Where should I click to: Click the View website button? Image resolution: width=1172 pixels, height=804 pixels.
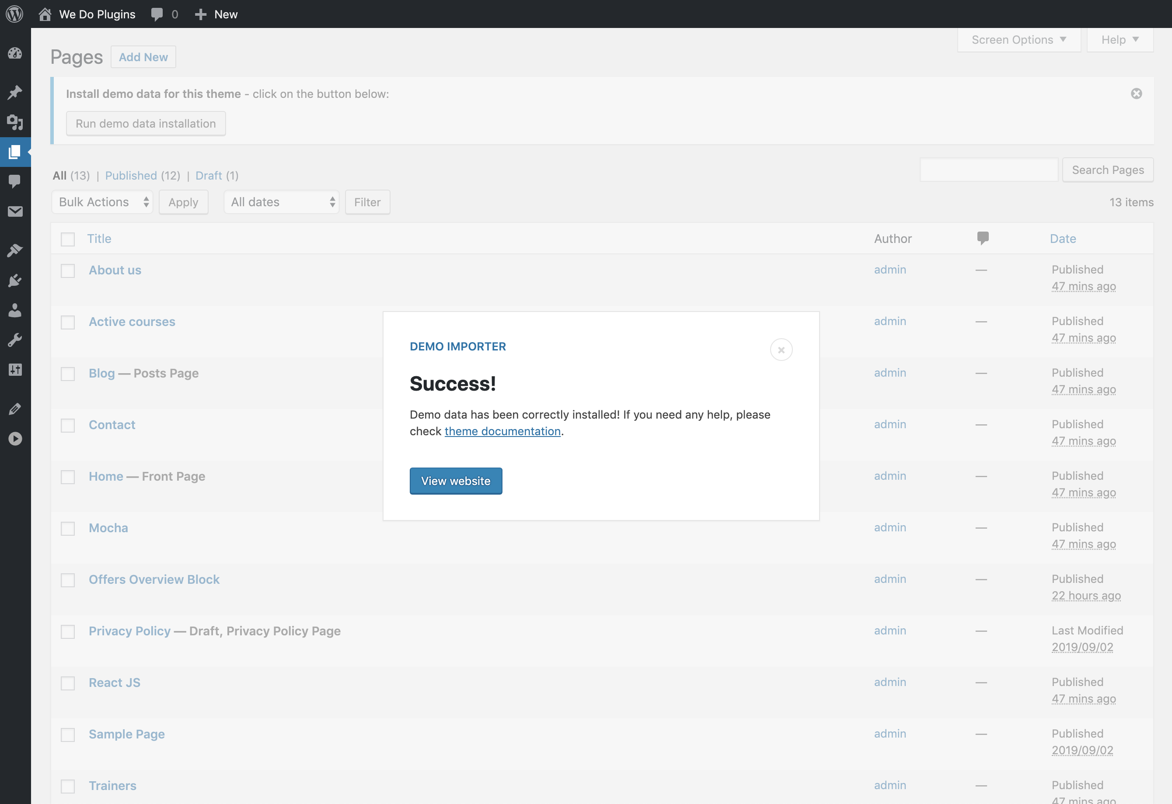(455, 481)
